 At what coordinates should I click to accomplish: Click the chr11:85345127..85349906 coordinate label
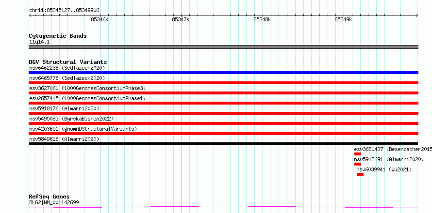pos(64,11)
